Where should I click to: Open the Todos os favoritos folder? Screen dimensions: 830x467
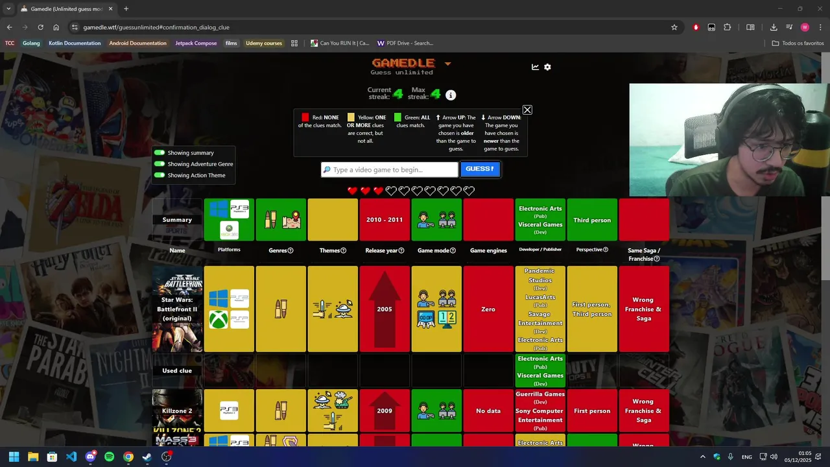(798, 43)
